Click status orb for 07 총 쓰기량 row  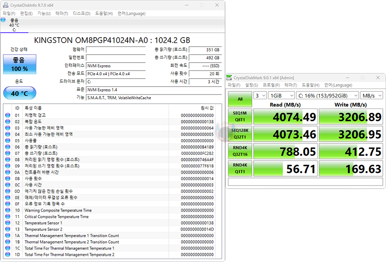point(7,153)
